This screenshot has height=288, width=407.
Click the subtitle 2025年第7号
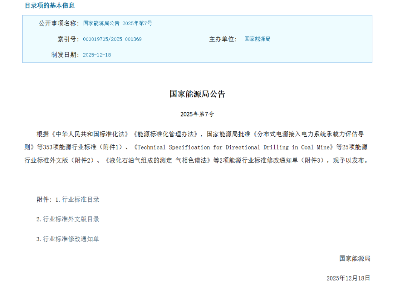[x=197, y=114]
